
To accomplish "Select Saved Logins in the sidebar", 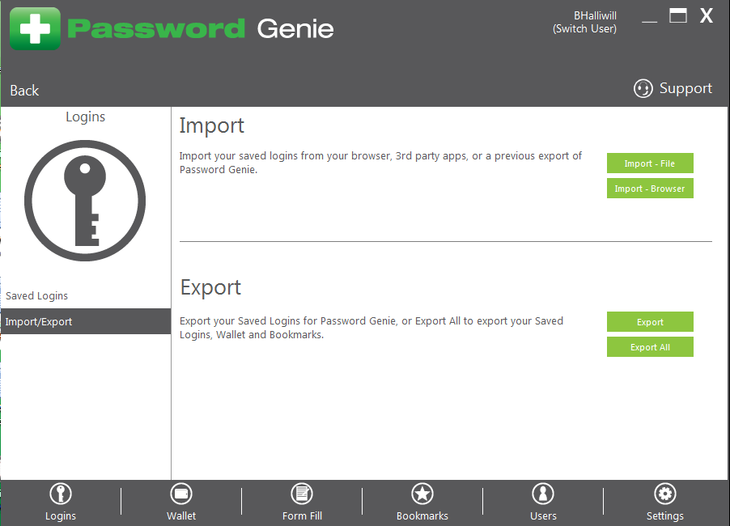I will 37,296.
